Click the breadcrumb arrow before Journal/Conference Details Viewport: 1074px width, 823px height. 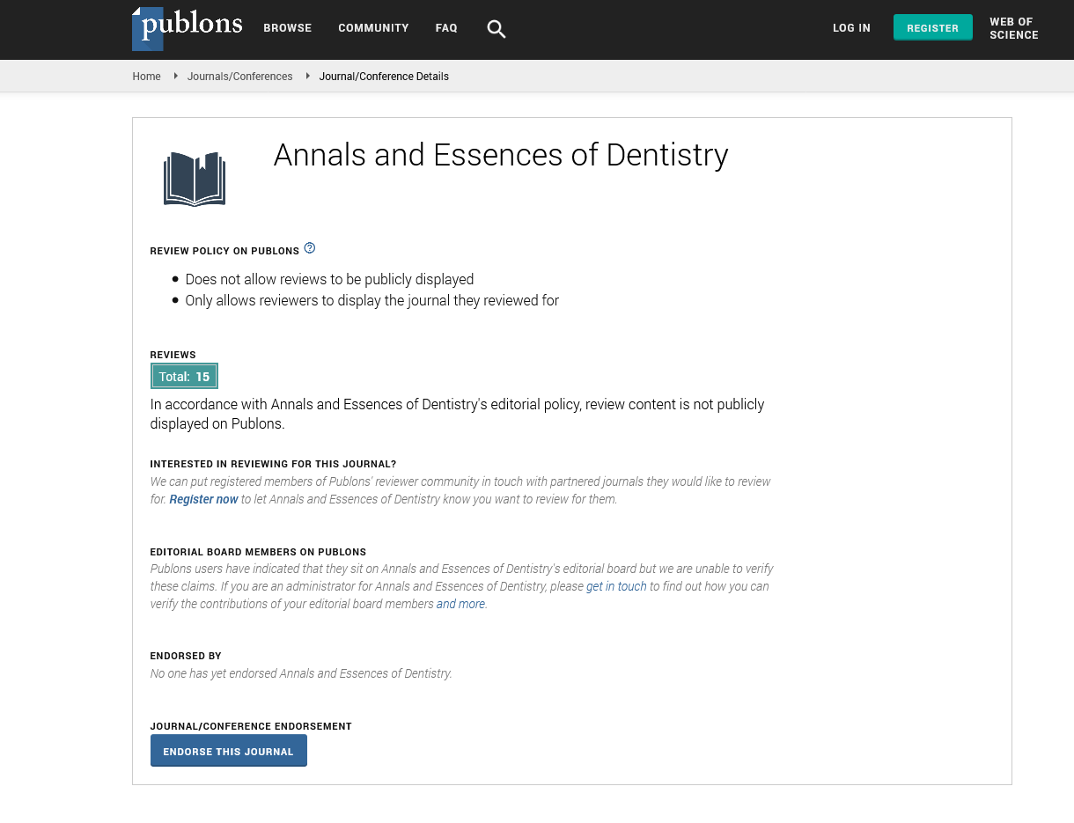(307, 77)
